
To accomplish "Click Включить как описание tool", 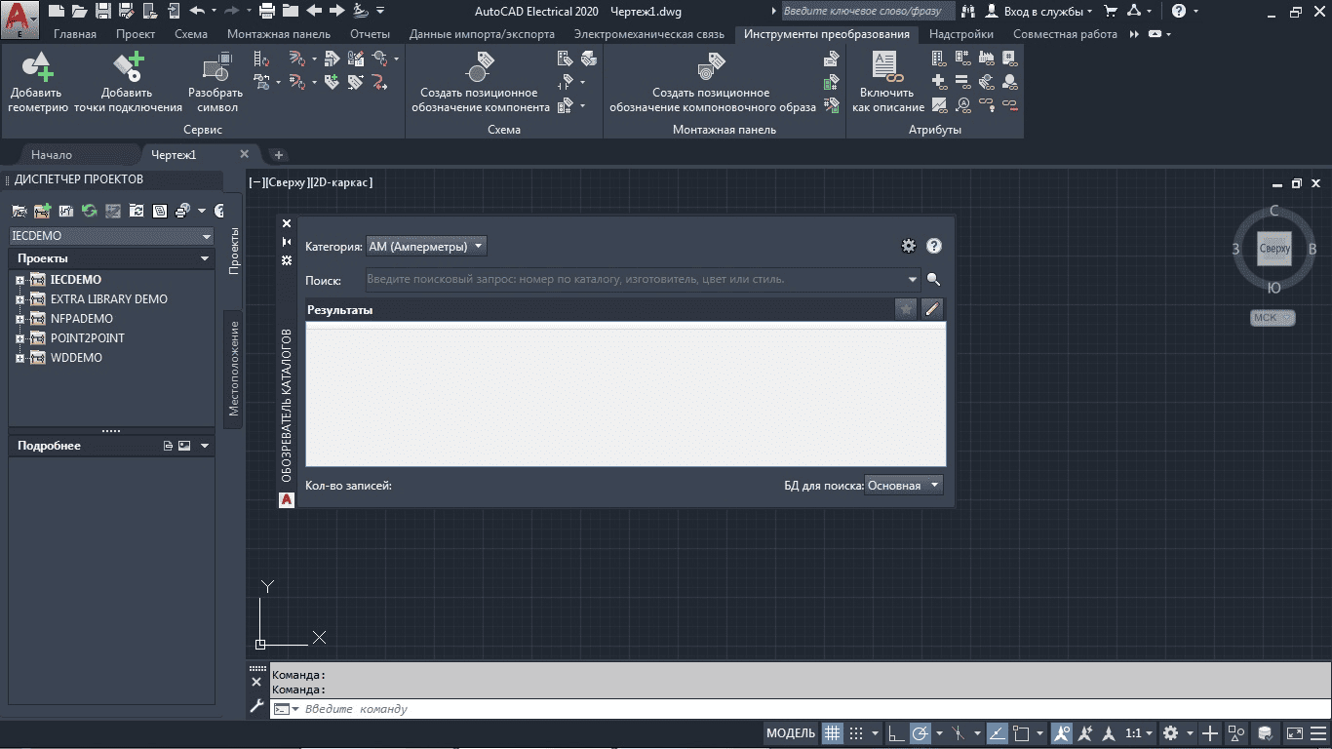I will click(887, 82).
